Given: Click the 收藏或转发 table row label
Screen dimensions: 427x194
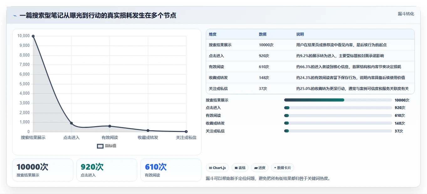Looking at the screenshot, I should [x=218, y=78].
